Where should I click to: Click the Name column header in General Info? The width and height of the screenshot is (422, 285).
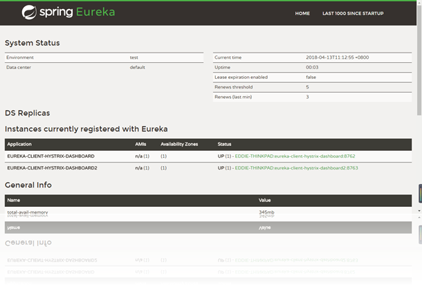point(13,200)
